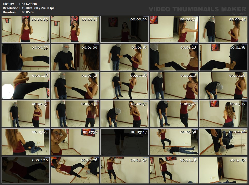The image size is (249, 185).
Task: Open the frame marked 00:00:49
Action: (x=223, y=29)
